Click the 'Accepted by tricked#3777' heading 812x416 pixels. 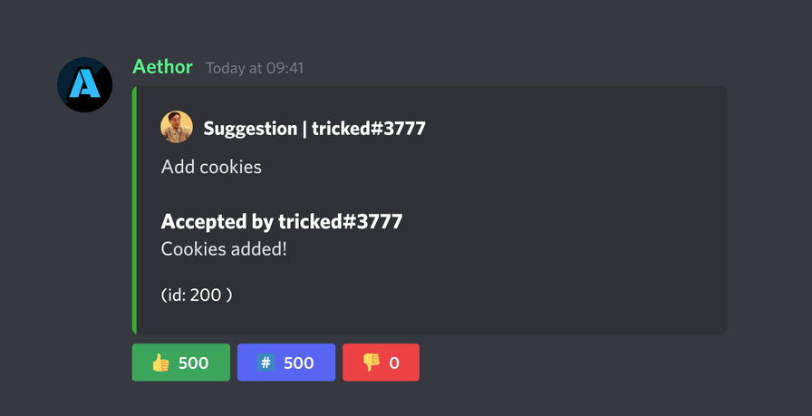[282, 222]
